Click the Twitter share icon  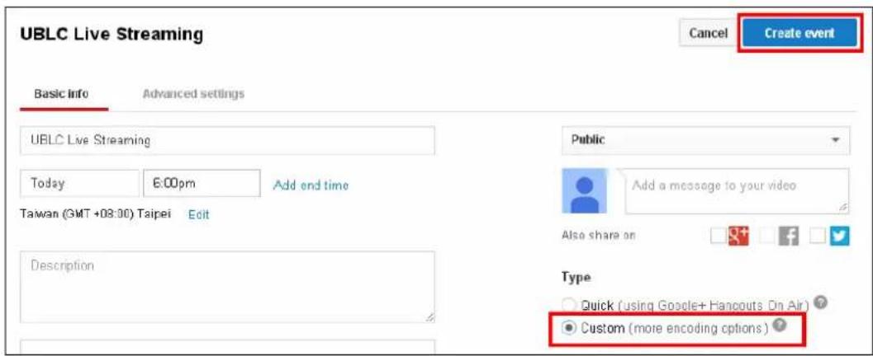839,236
